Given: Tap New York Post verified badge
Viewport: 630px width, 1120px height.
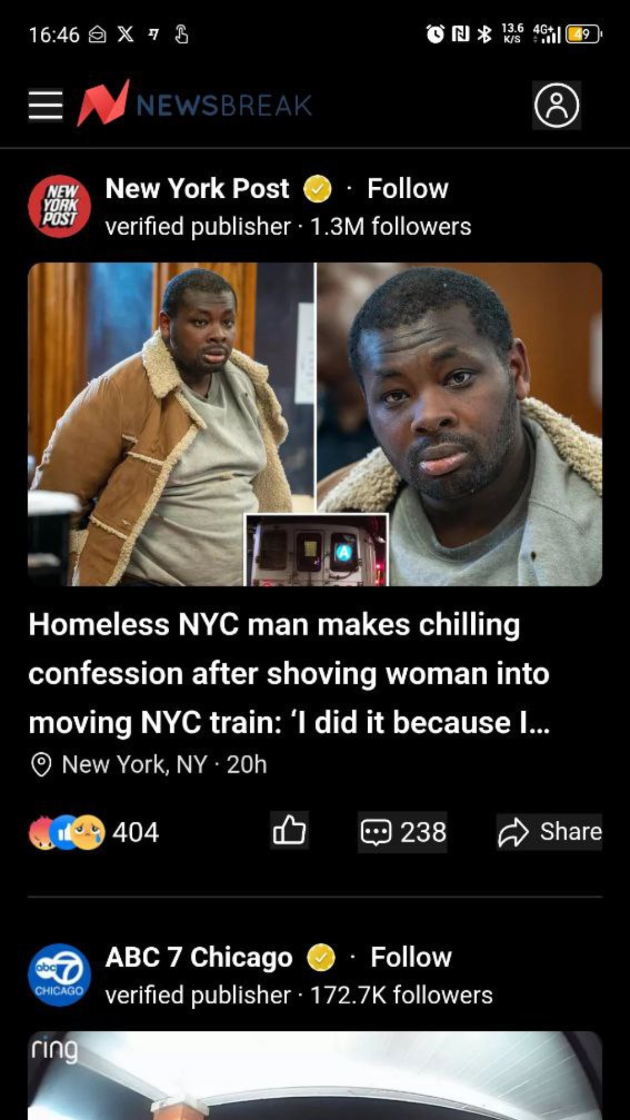Looking at the screenshot, I should [318, 189].
